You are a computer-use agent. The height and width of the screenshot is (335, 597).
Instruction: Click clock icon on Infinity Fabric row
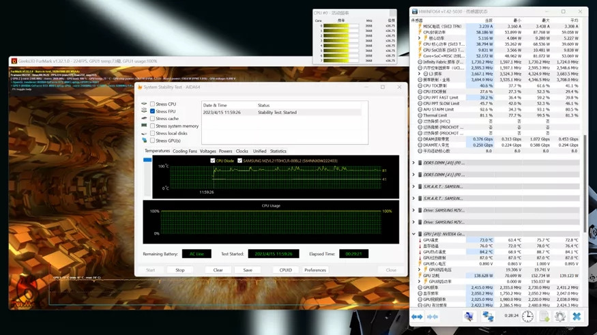coord(420,61)
